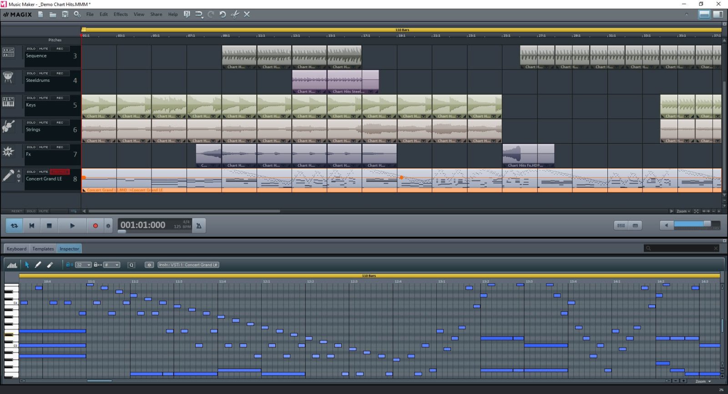Select the pencil draw tool in MIDI editor
Viewport: 728px width, 394px height.
(x=38, y=265)
